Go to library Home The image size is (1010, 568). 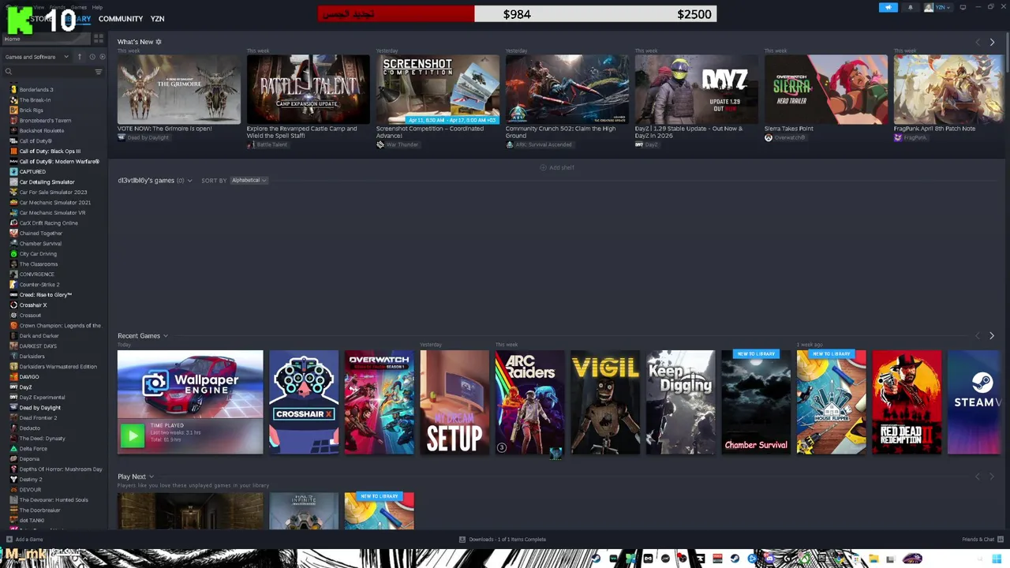(x=46, y=39)
